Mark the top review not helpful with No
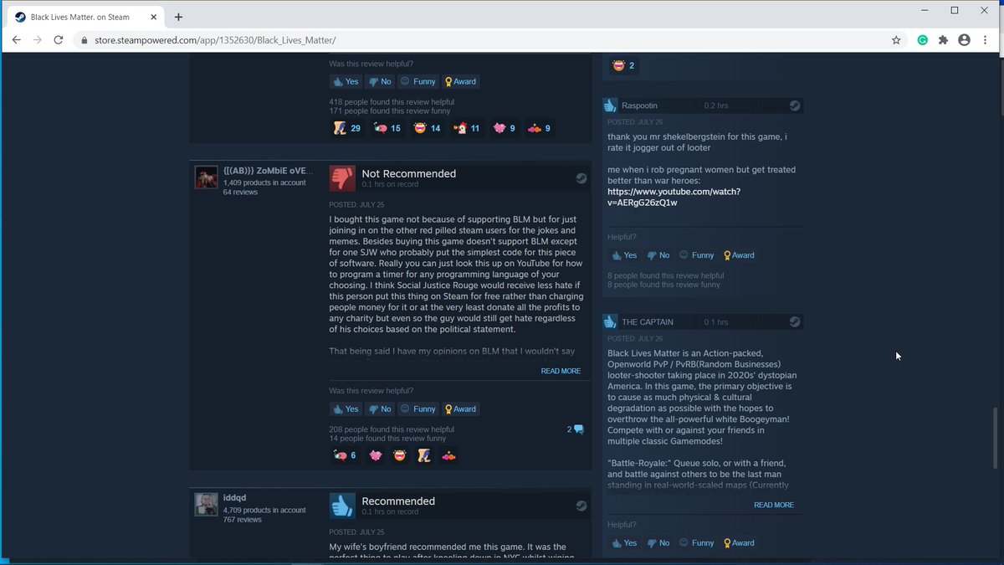Viewport: 1004px width, 565px height. pyautogui.click(x=380, y=81)
